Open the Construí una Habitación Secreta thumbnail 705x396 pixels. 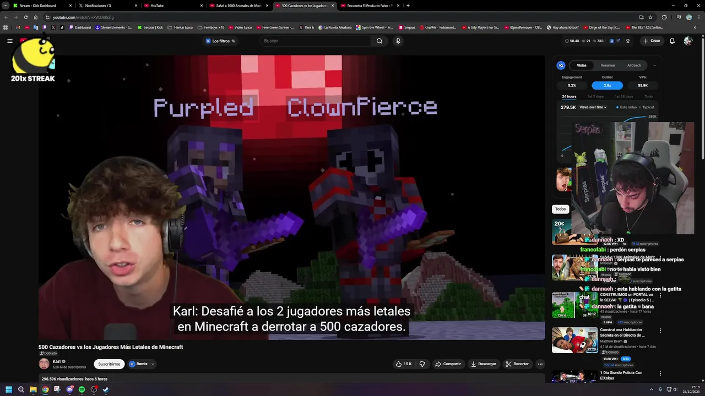pos(574,340)
